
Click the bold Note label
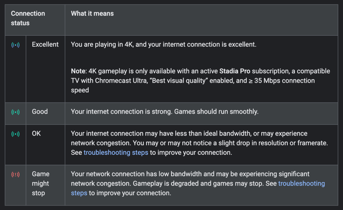pyautogui.click(x=78, y=71)
